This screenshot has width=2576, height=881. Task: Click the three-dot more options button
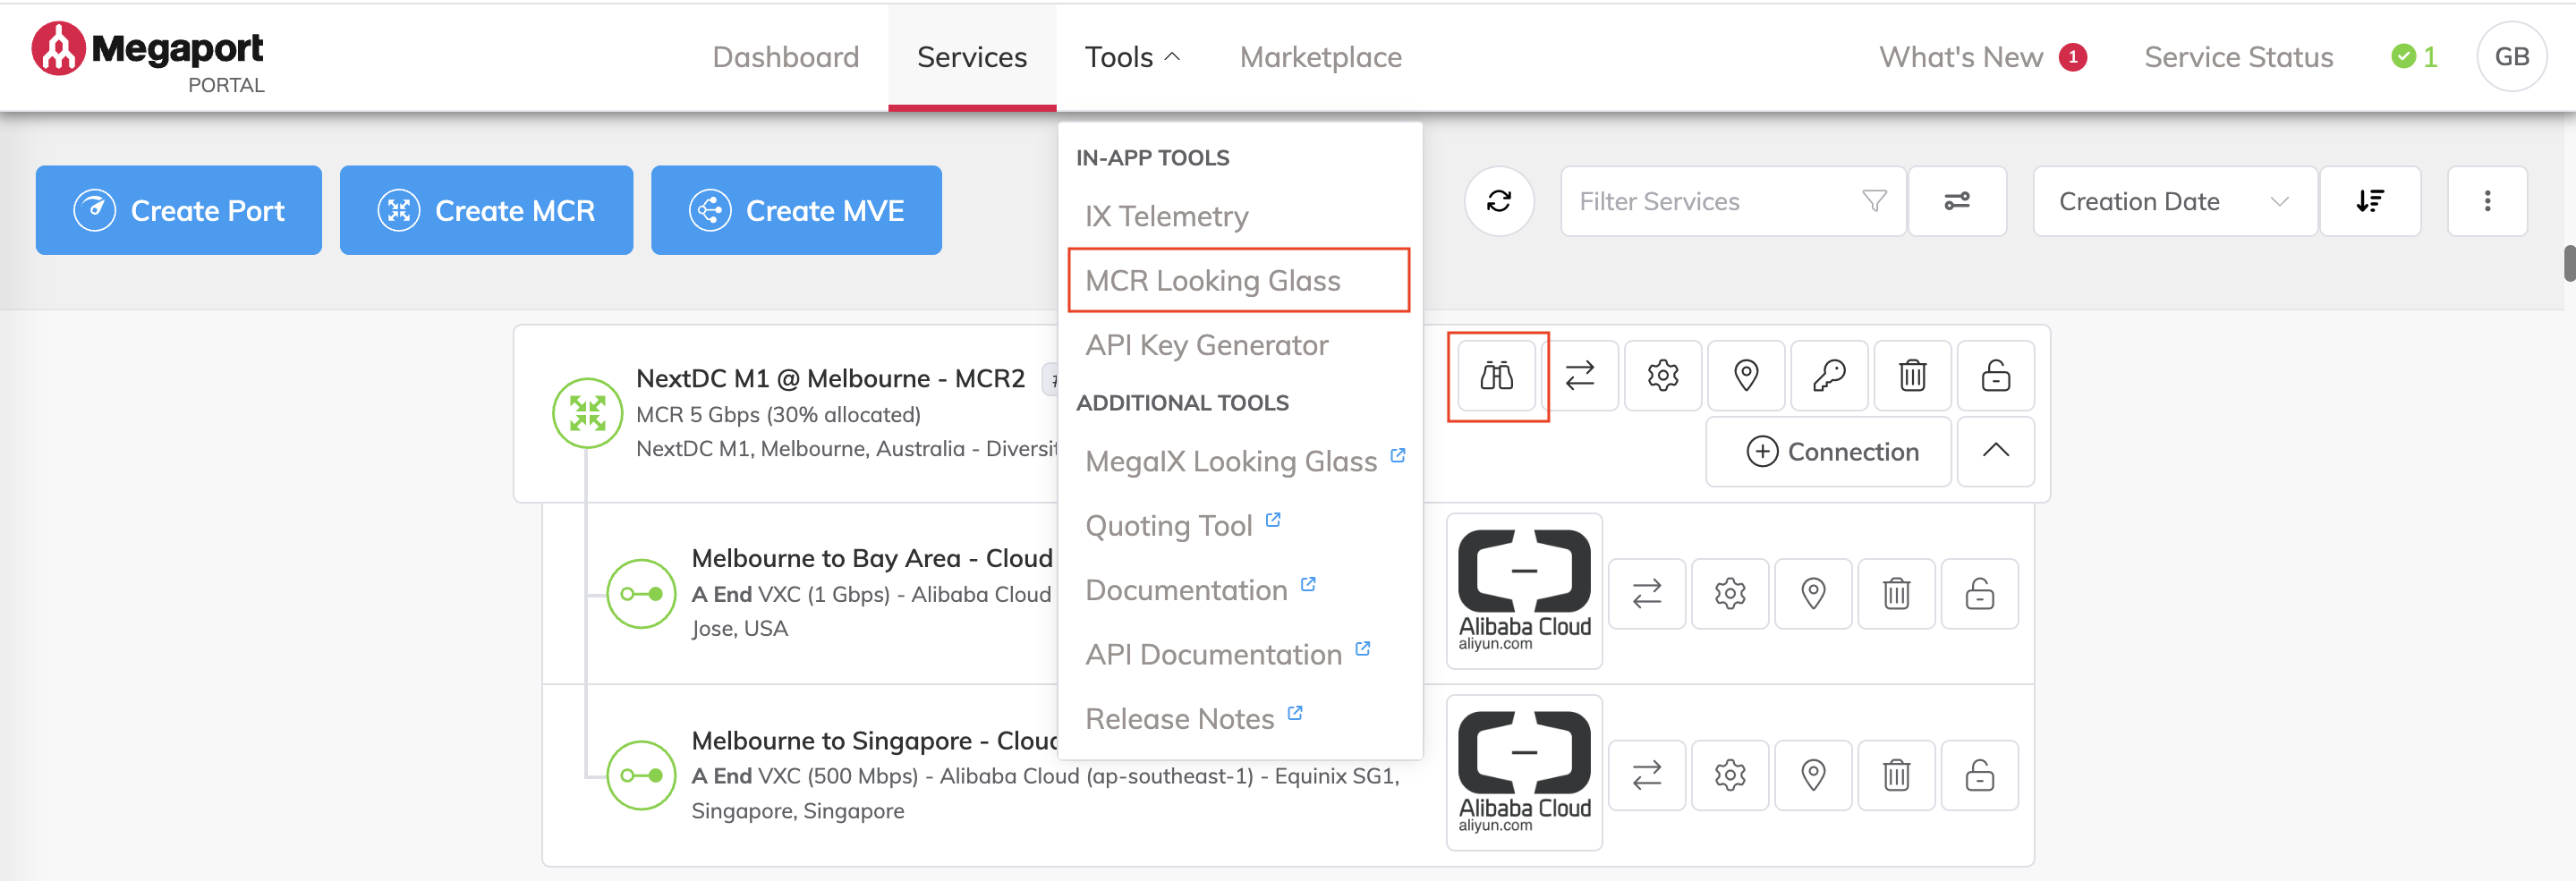(2486, 202)
